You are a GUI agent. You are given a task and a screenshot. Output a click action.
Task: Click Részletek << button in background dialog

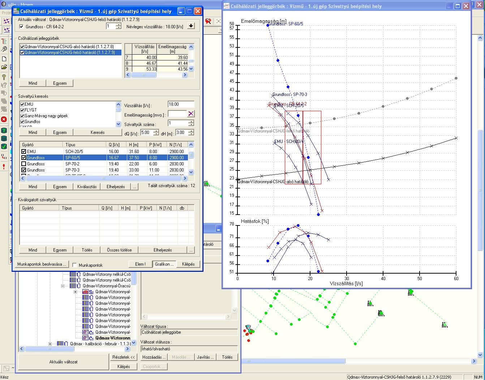tap(124, 357)
